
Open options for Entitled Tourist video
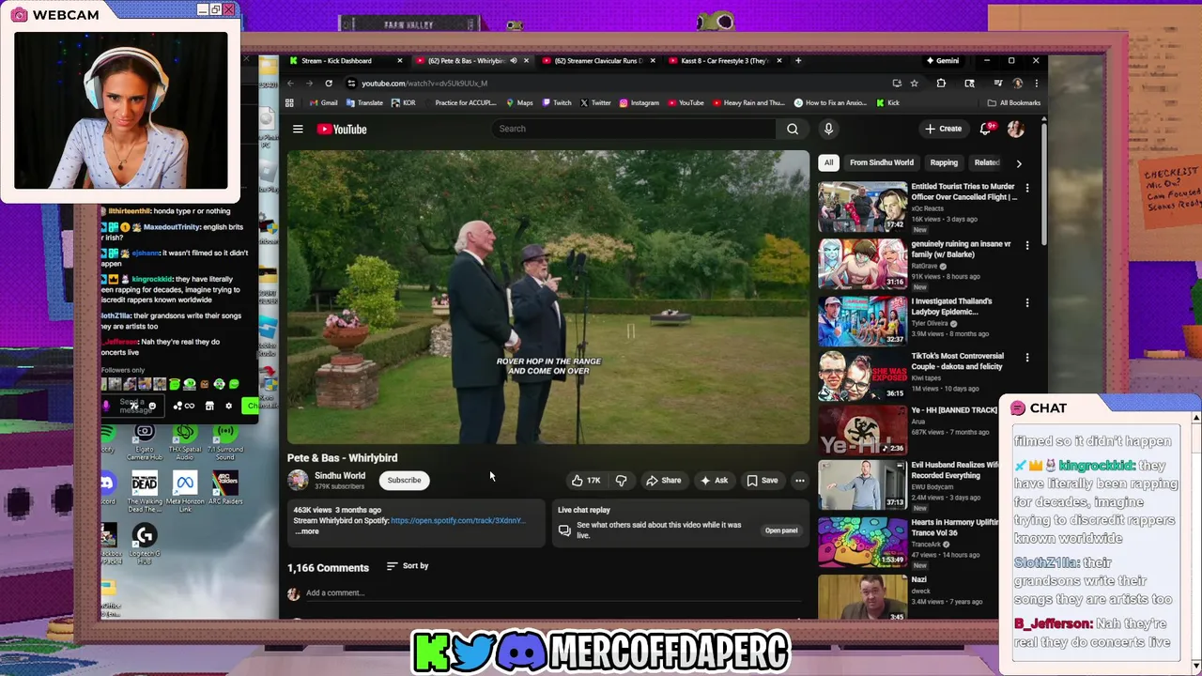(1027, 188)
